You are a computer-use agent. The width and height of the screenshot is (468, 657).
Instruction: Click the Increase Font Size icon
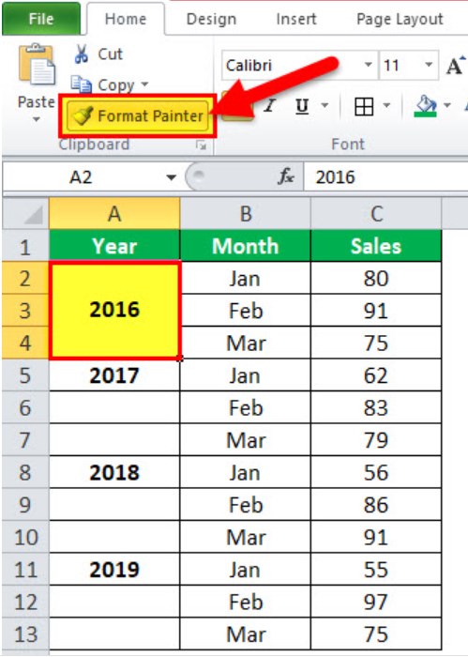tap(456, 66)
